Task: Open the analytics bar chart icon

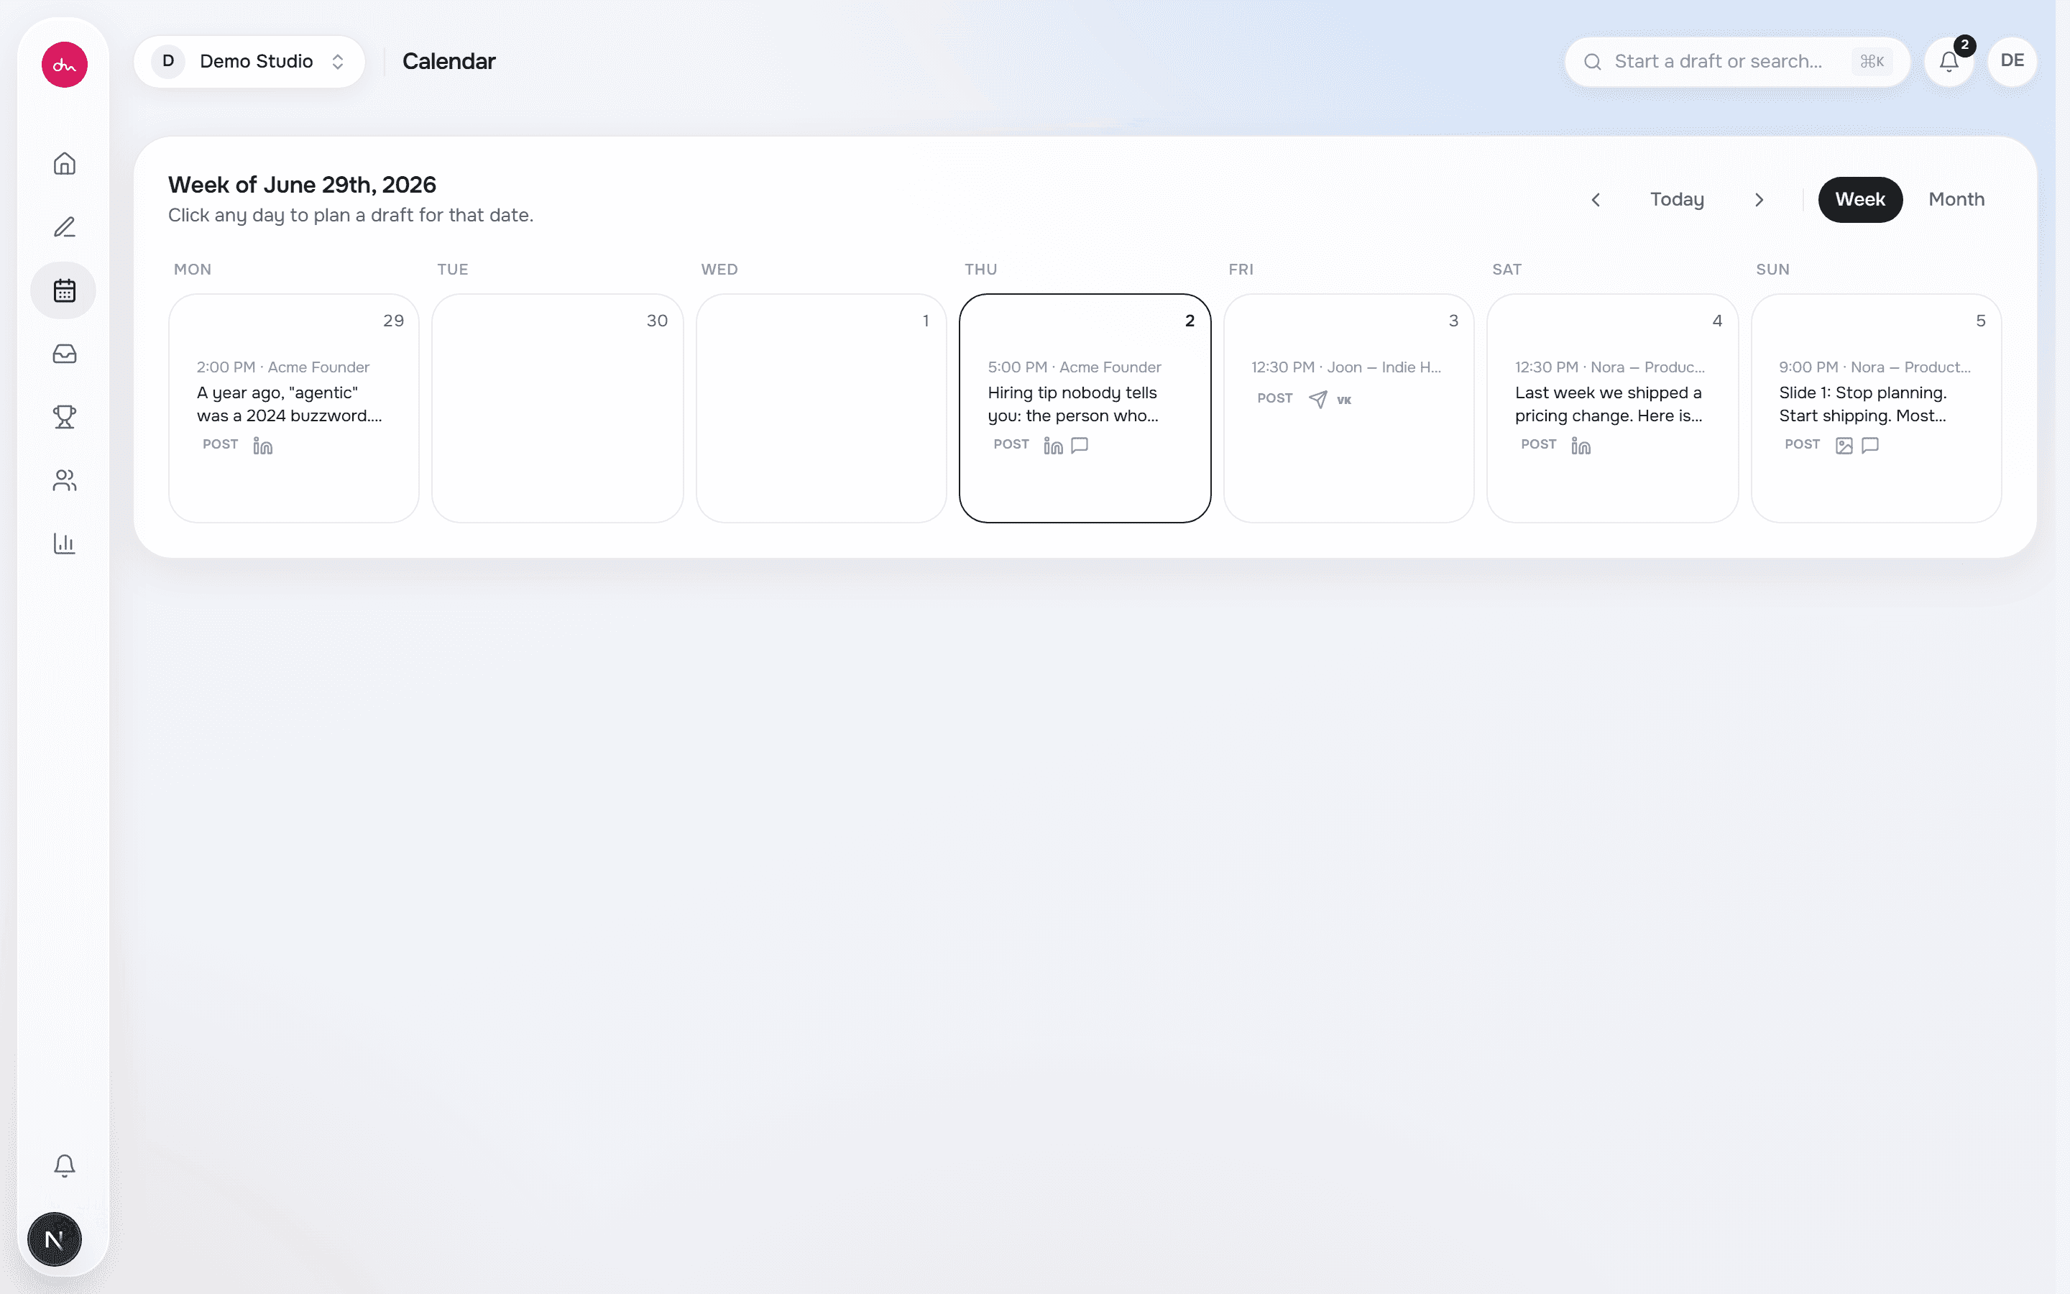Action: [64, 543]
